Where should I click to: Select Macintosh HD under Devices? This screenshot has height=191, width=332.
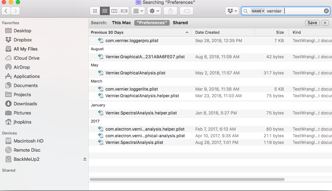click(x=29, y=141)
